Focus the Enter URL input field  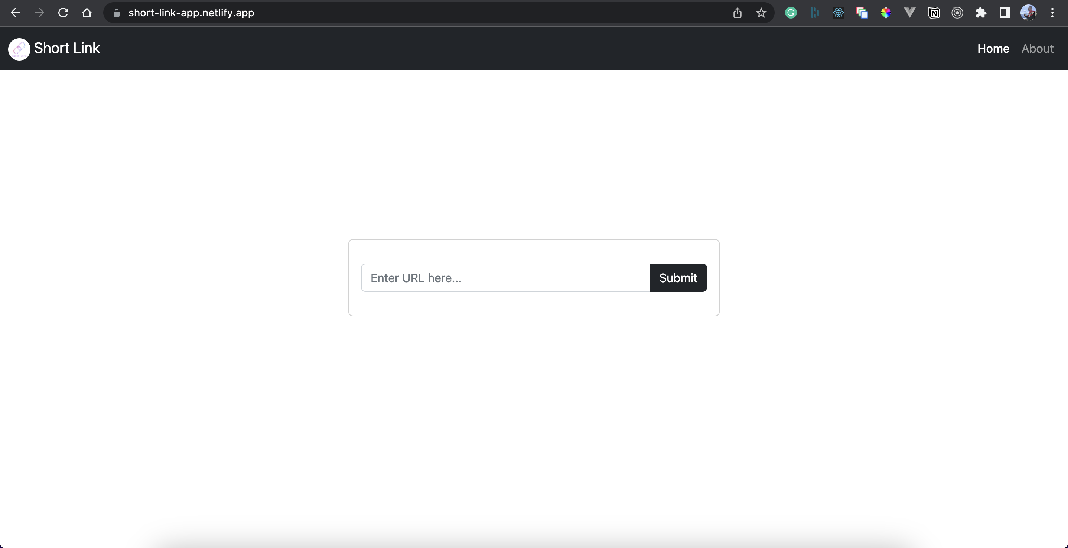point(505,278)
